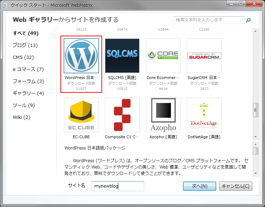
Task: Click the 'サイト名' field label
Action: 77,185
